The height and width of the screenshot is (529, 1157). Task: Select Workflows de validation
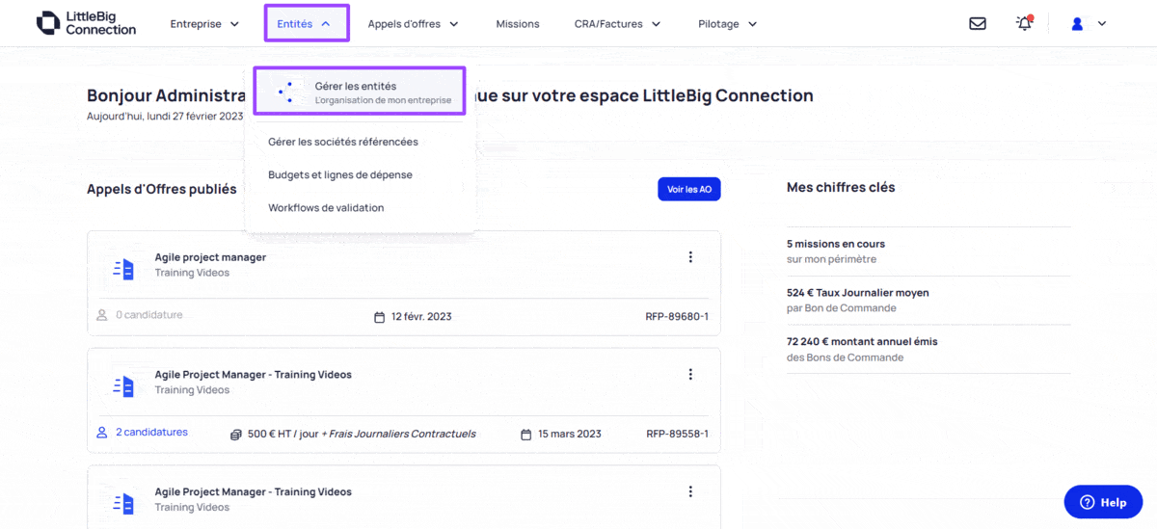tap(326, 207)
